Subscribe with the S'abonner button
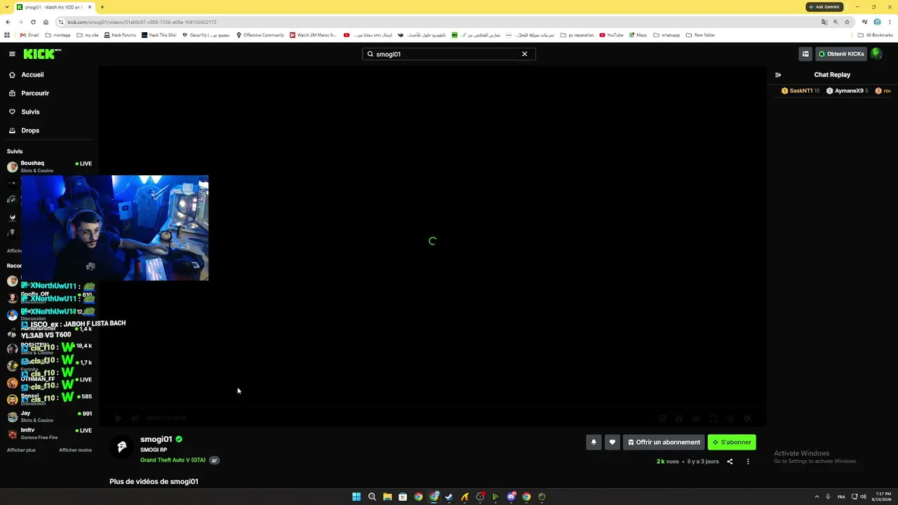 (x=732, y=442)
